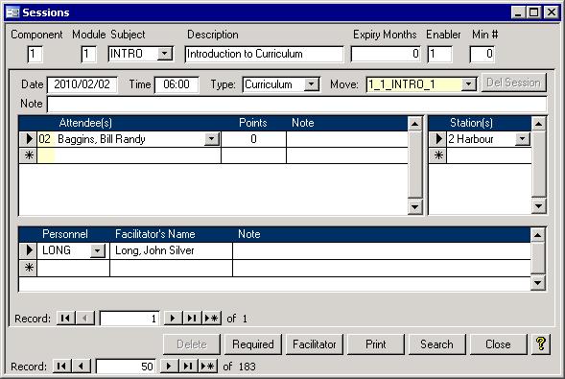Open the Subject INTRO dropdown

[165, 54]
